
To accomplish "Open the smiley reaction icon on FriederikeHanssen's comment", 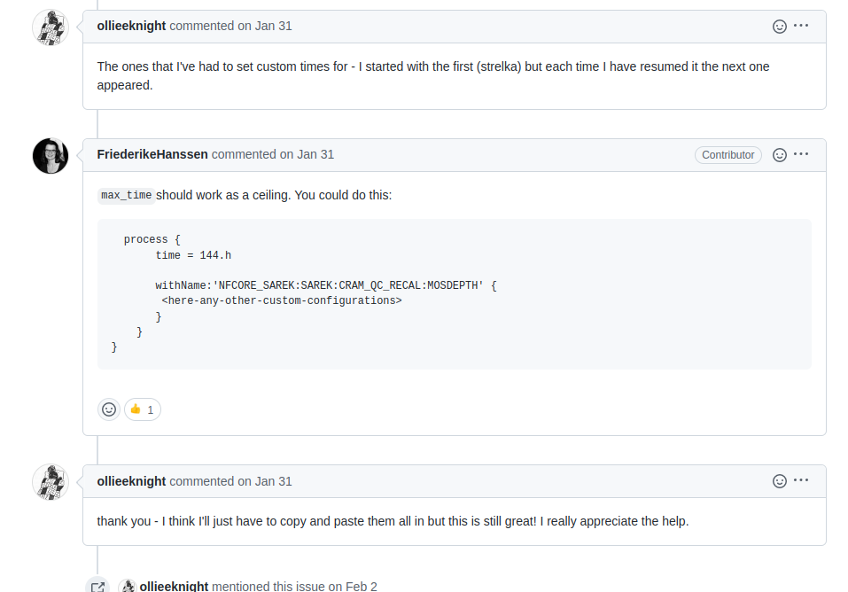I will (779, 154).
